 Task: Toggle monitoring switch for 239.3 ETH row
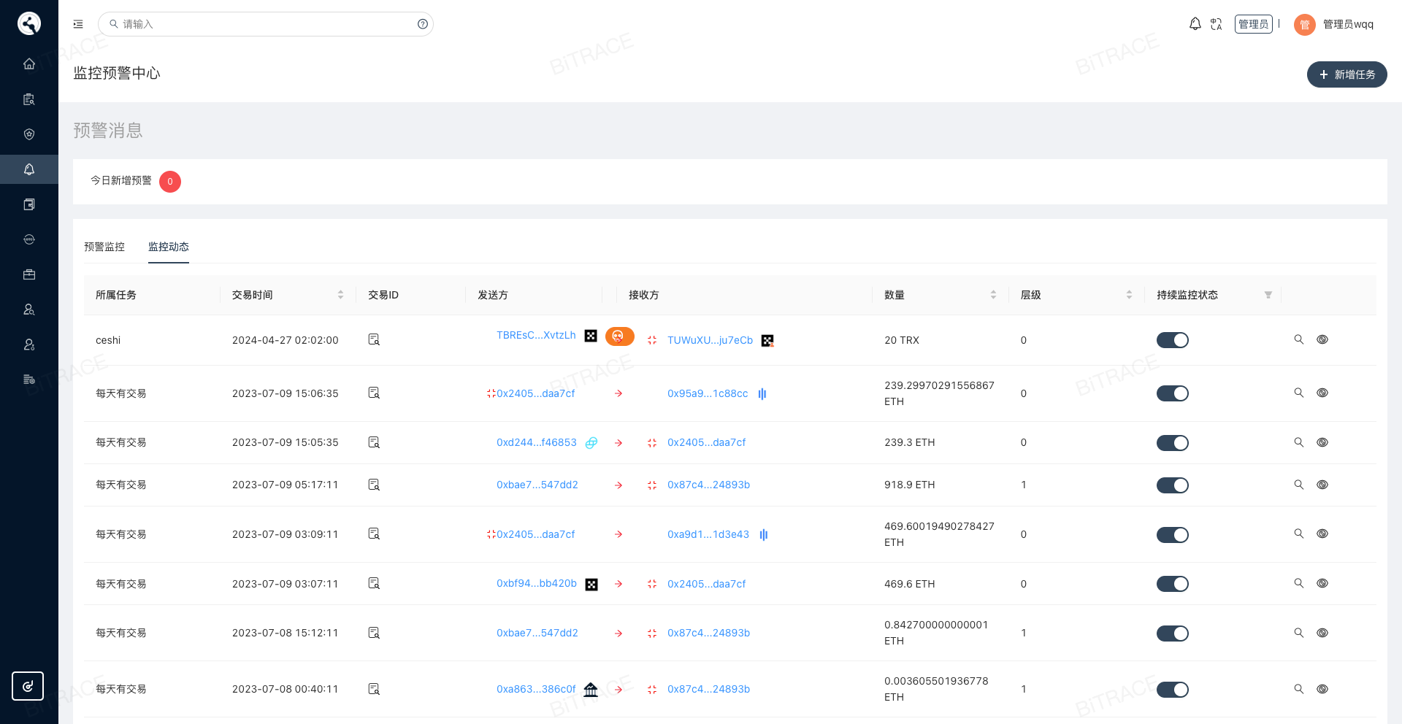tap(1173, 443)
